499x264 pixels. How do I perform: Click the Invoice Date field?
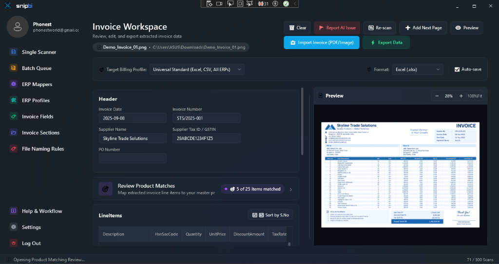133,118
